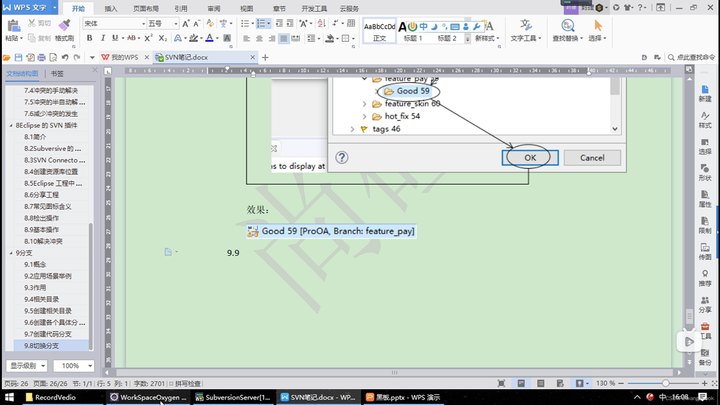
Task: Jump to outline entry 9.7创建代码分支
Action: pos(48,334)
